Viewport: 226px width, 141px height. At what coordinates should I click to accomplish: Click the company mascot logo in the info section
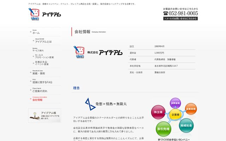(x=79, y=52)
